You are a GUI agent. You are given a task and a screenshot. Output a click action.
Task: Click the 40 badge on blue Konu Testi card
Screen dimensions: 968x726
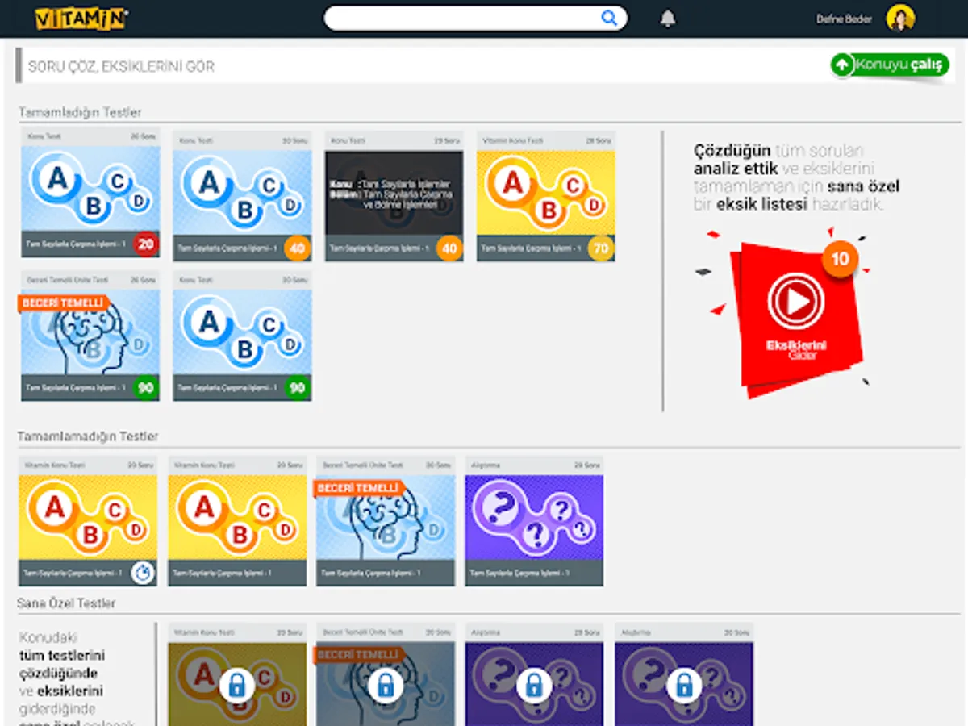coord(298,248)
